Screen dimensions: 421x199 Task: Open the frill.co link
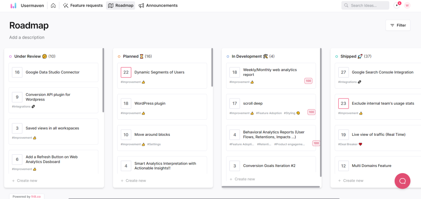click(x=37, y=197)
